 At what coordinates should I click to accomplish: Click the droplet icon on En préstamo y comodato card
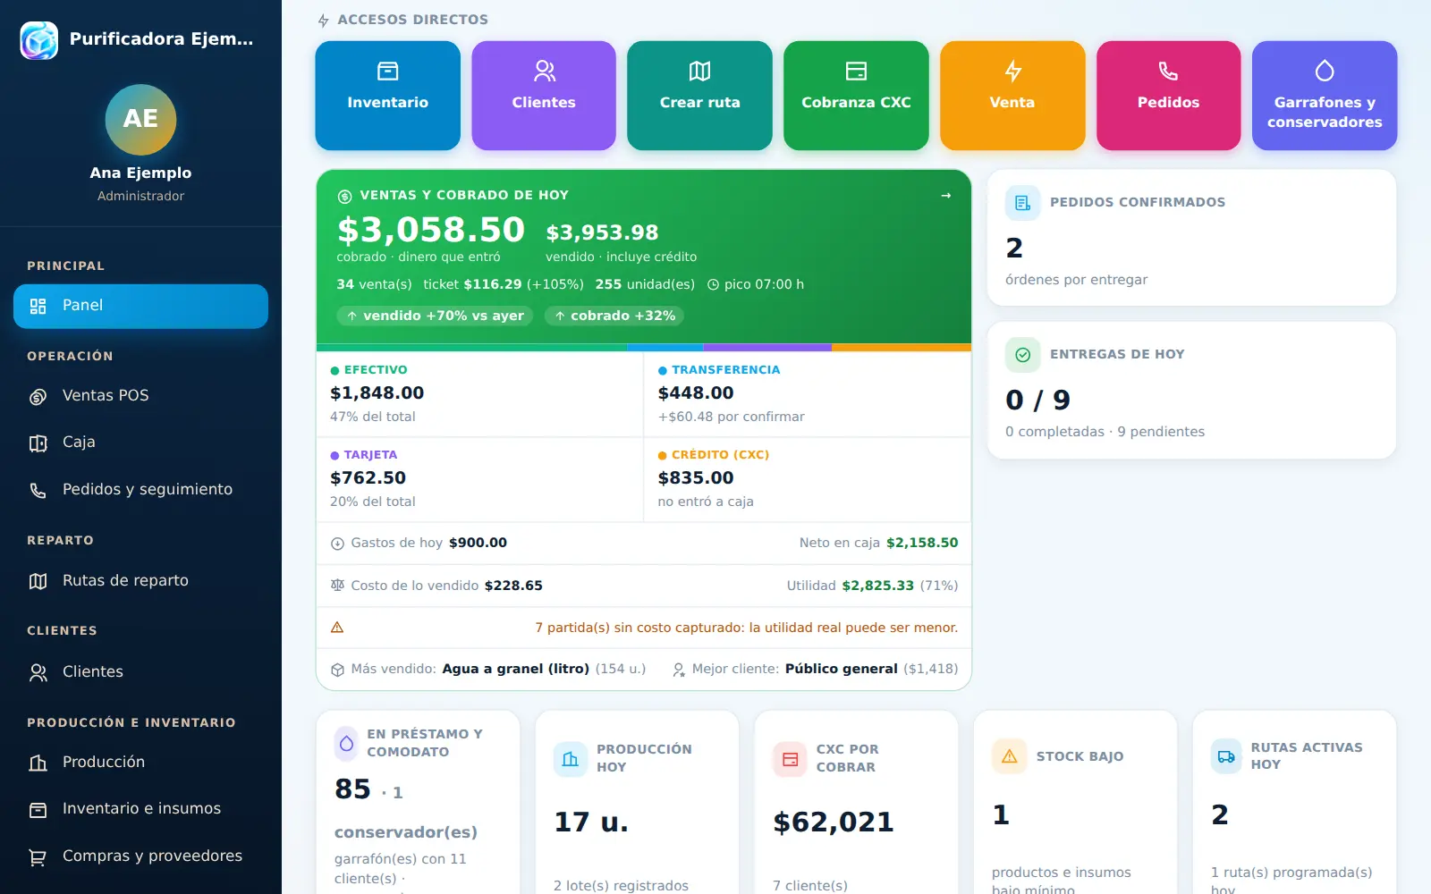346,743
